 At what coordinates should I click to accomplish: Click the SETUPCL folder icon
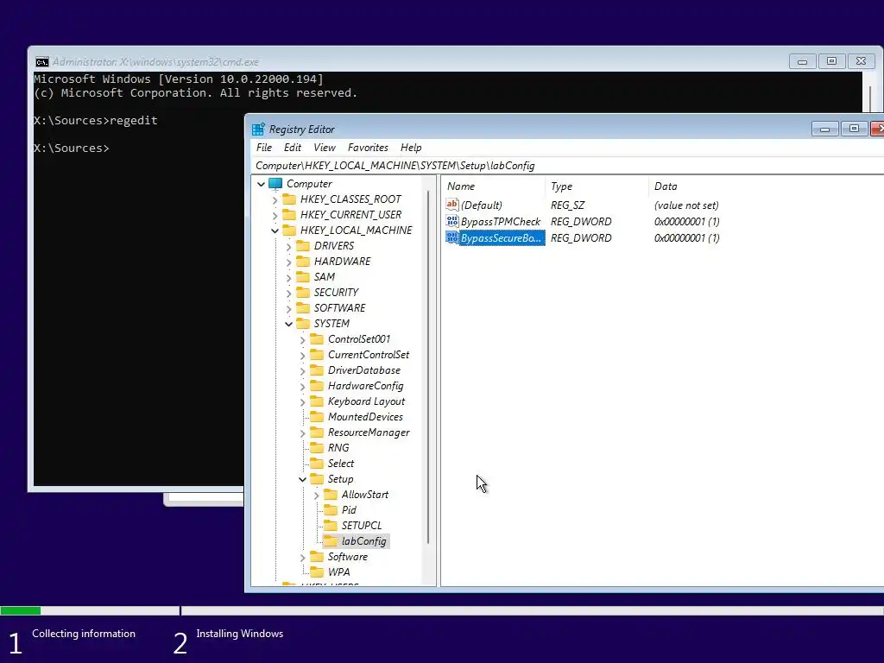pos(331,526)
